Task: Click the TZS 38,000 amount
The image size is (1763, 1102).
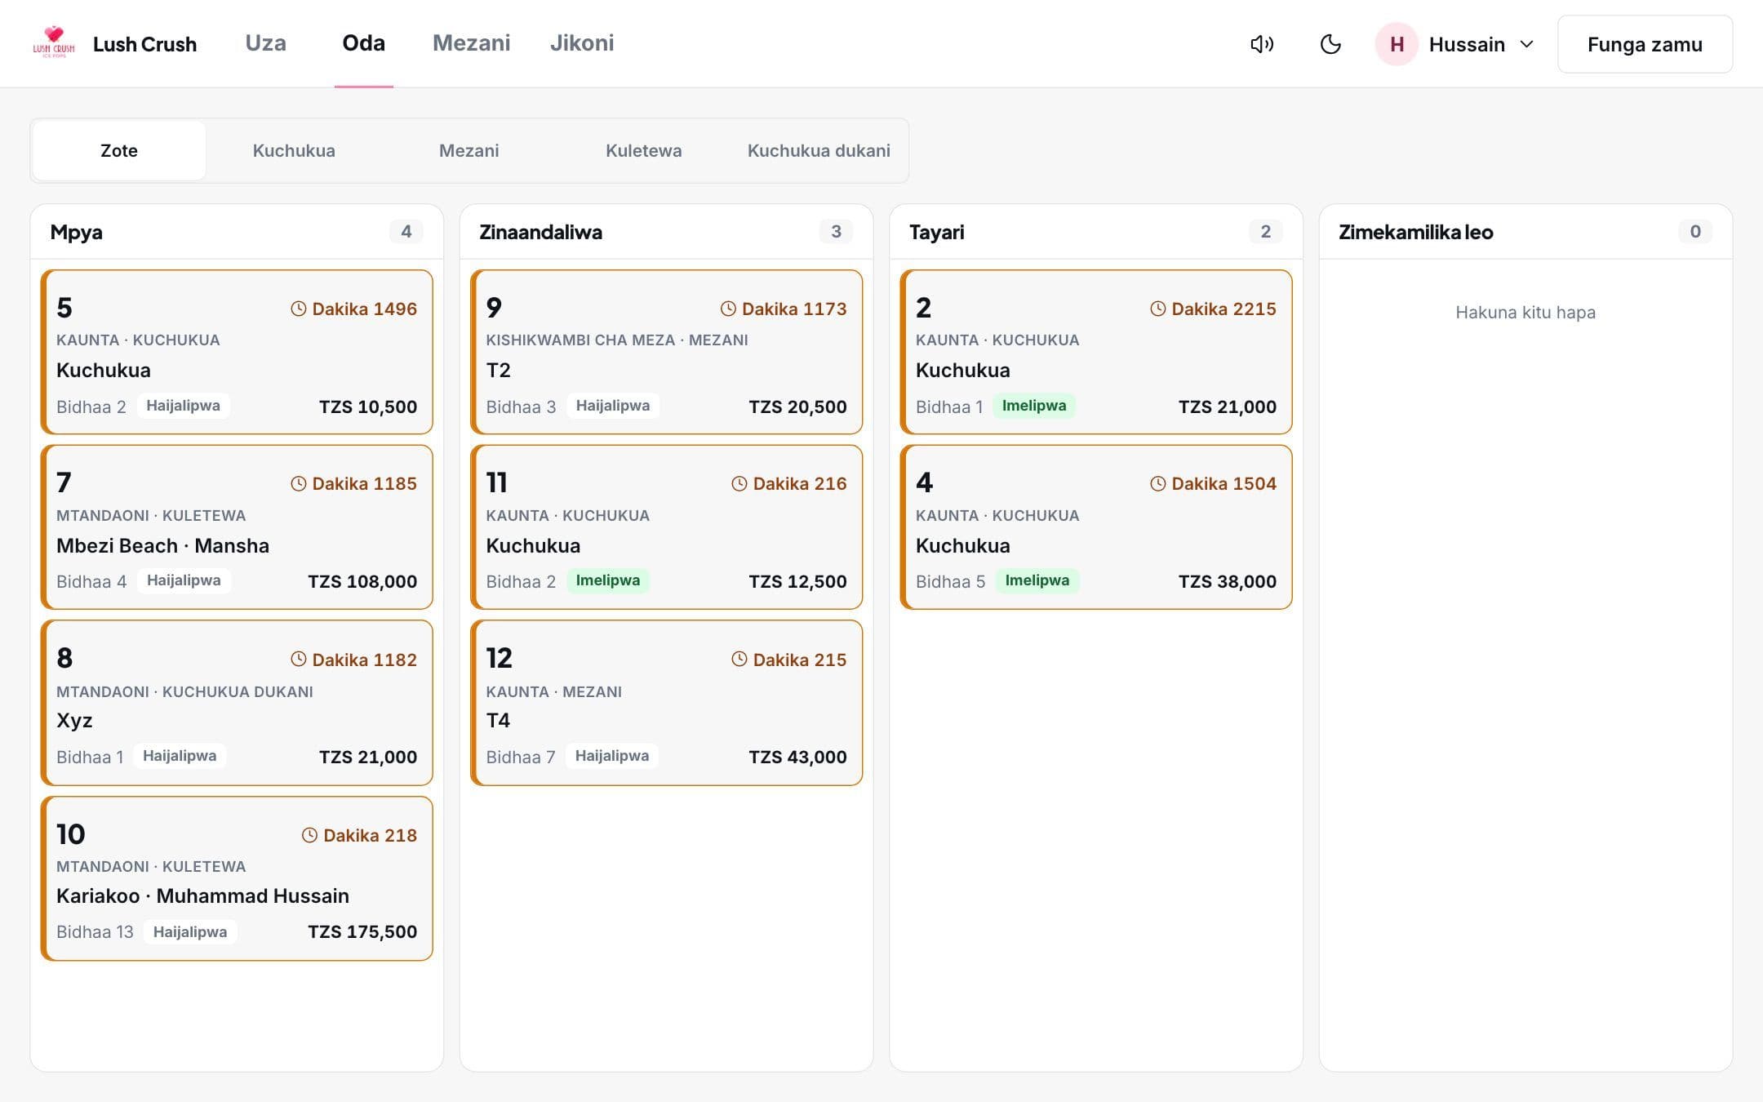Action: [x=1228, y=581]
